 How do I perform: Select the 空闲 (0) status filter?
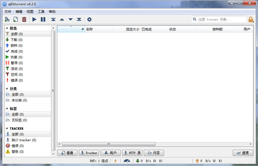click(x=28, y=75)
